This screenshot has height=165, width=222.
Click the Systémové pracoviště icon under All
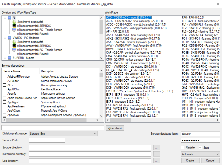(14, 22)
